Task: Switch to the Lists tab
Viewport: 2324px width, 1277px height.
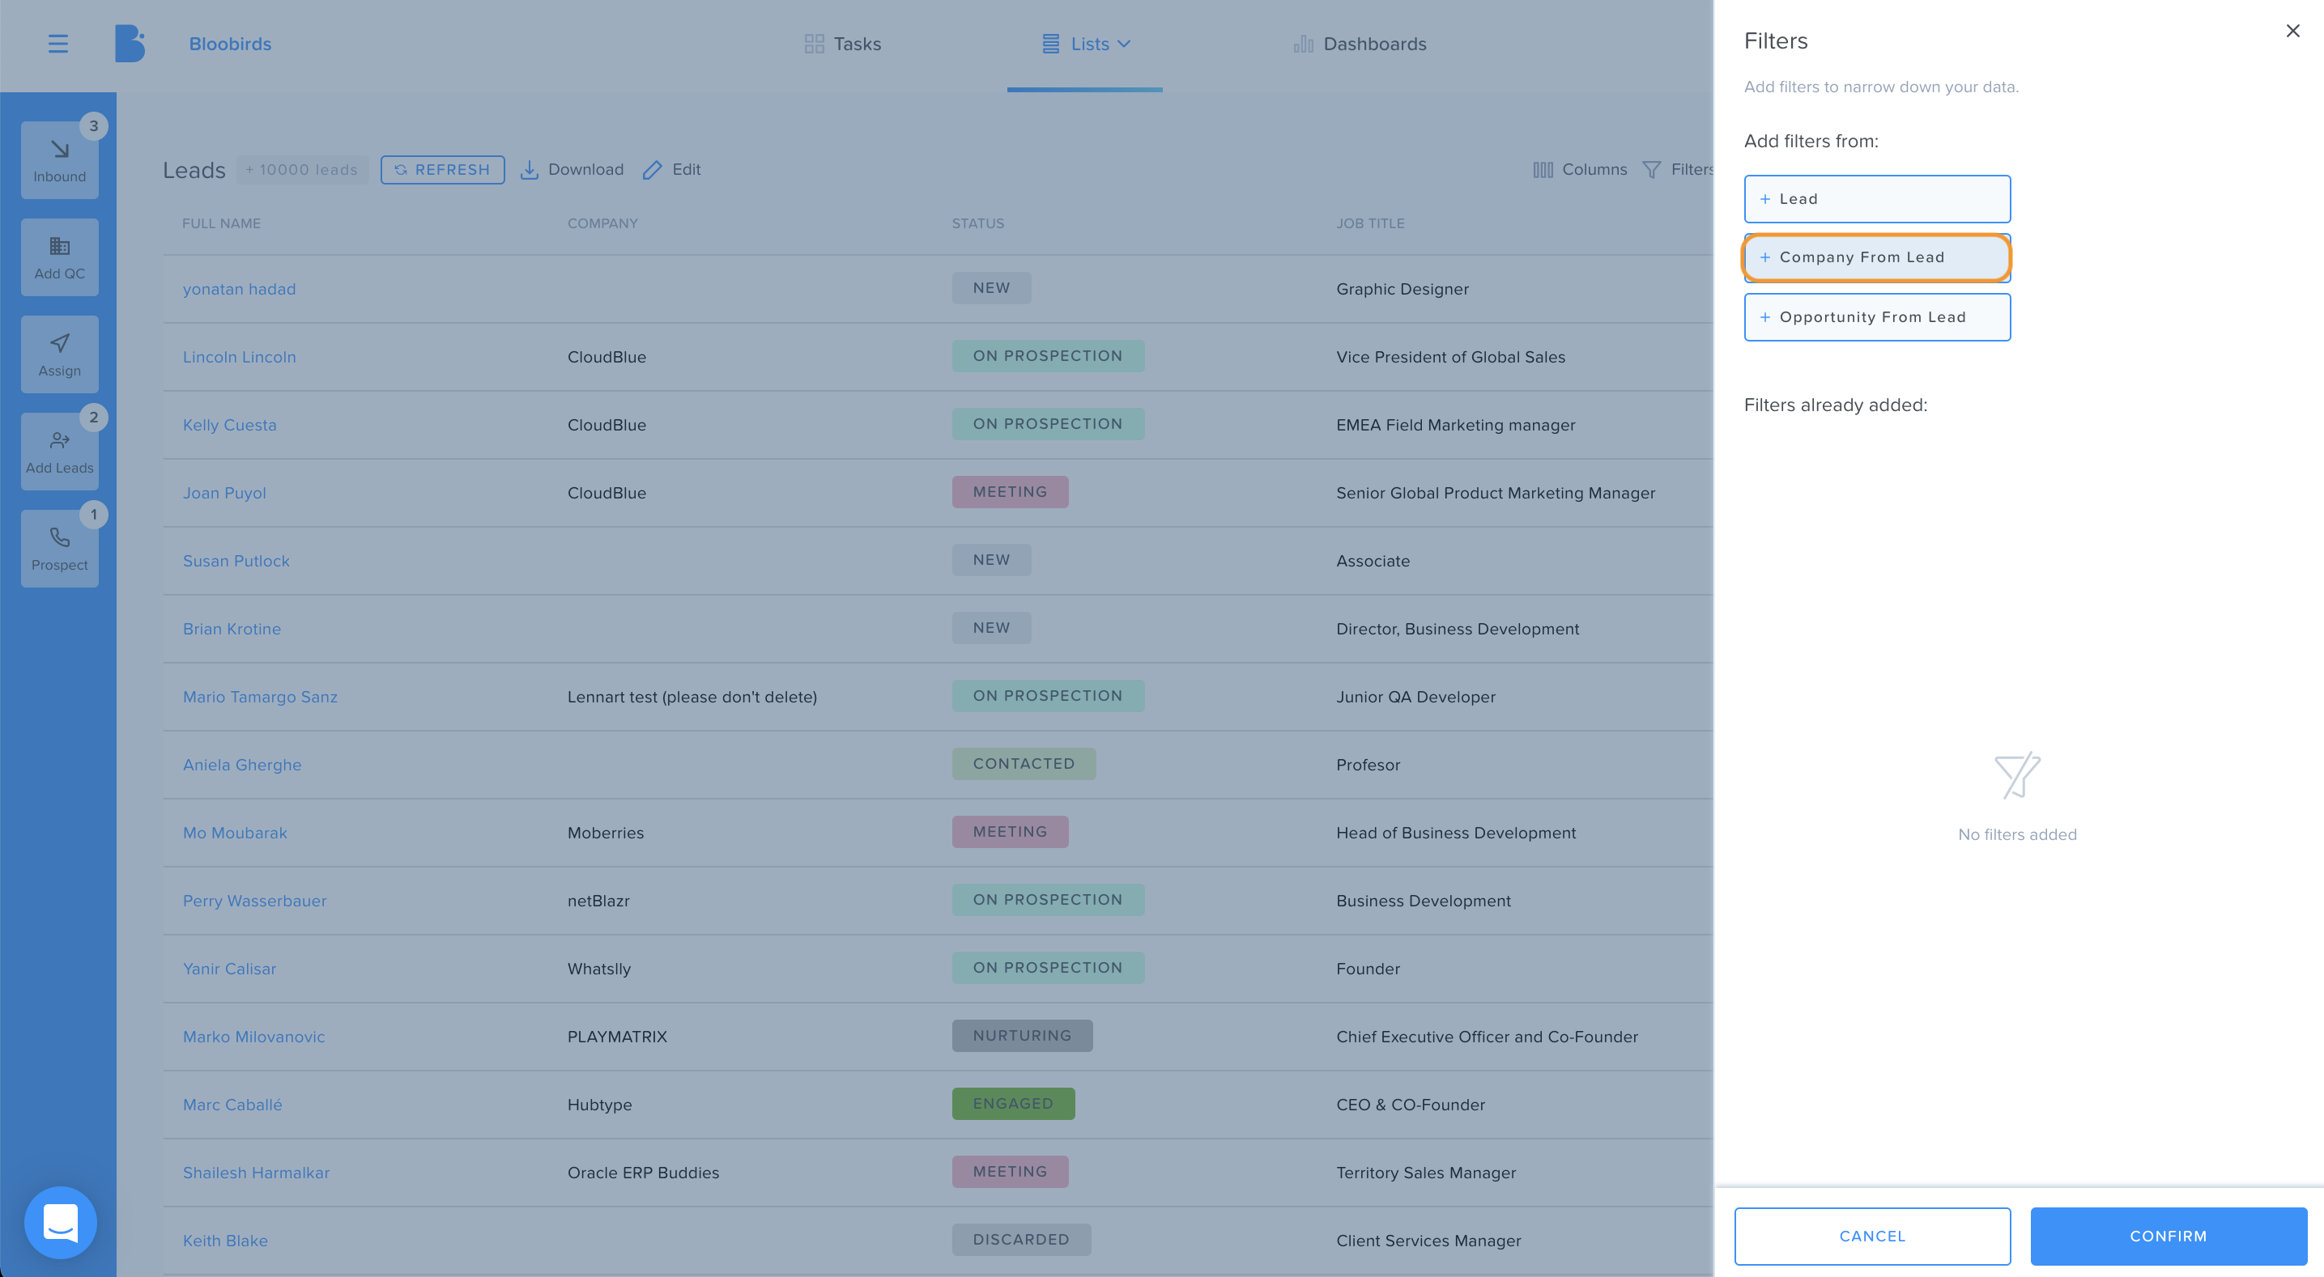Action: point(1084,43)
